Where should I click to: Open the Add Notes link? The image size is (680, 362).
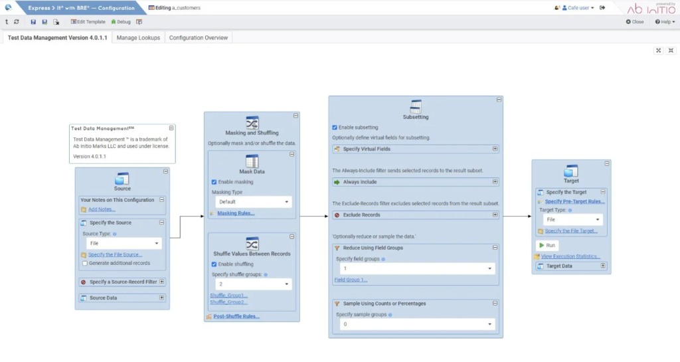pos(102,209)
